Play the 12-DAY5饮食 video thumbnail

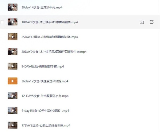coord(13,96)
